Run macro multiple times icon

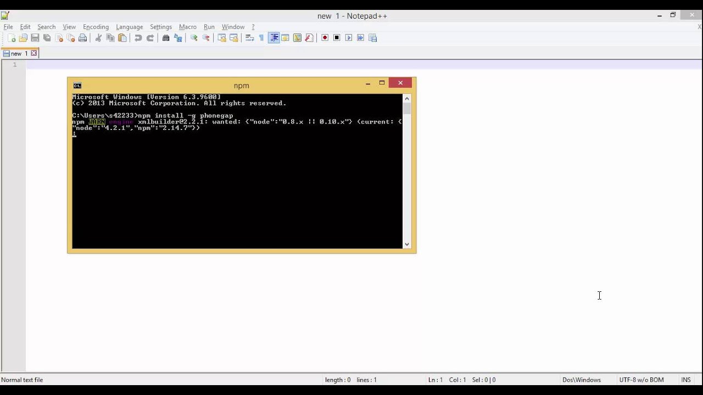tap(361, 38)
